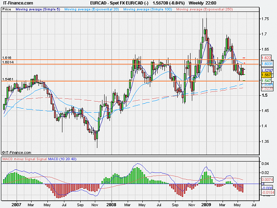277x208 pixels.
Task: Select the Moving average (Exponential 20) legend
Action: [x=91, y=9]
